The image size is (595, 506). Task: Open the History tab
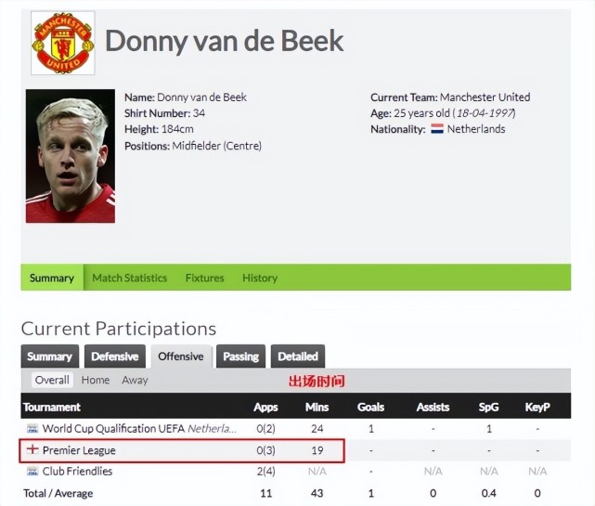(x=260, y=278)
